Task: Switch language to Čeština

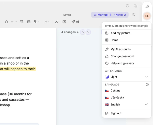Action: (127, 90)
